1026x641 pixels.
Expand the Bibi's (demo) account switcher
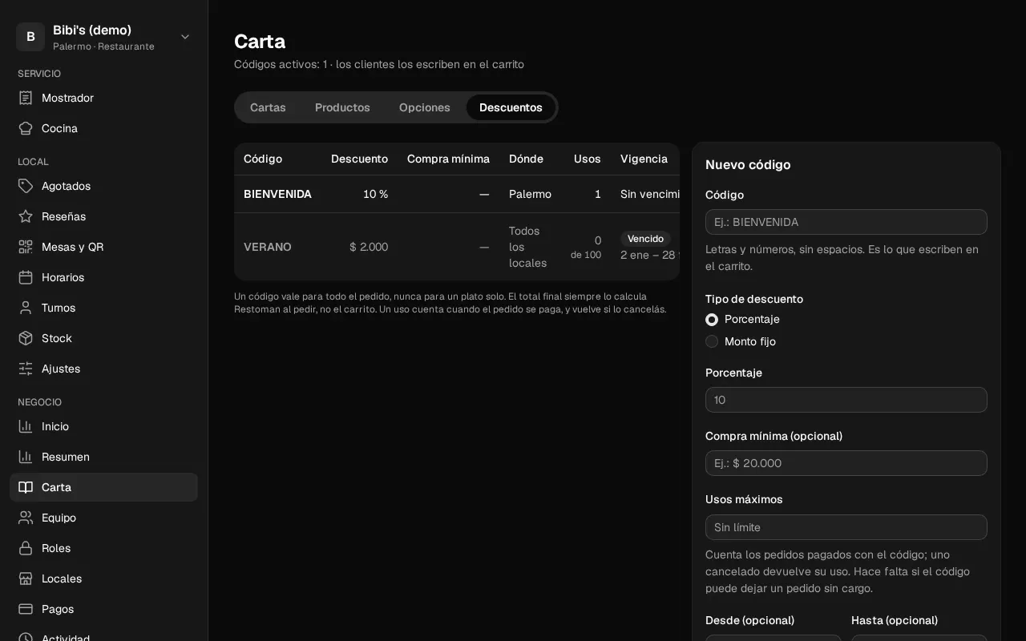(104, 37)
